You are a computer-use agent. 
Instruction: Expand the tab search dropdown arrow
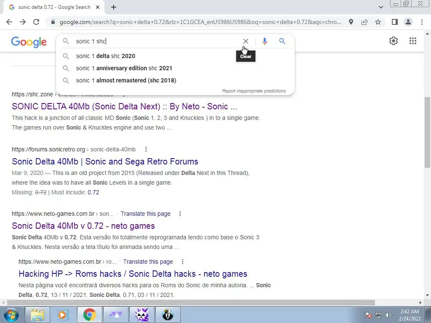(x=380, y=8)
